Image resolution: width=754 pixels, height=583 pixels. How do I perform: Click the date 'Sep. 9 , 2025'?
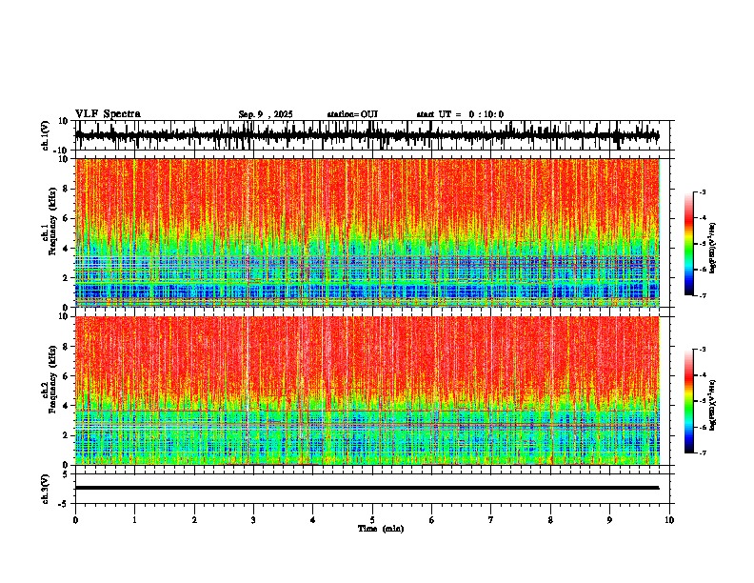[266, 114]
